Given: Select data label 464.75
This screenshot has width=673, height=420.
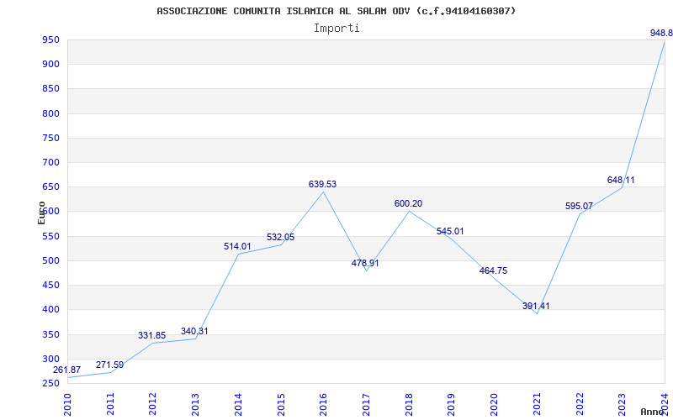Looking at the screenshot, I should click(x=493, y=270).
